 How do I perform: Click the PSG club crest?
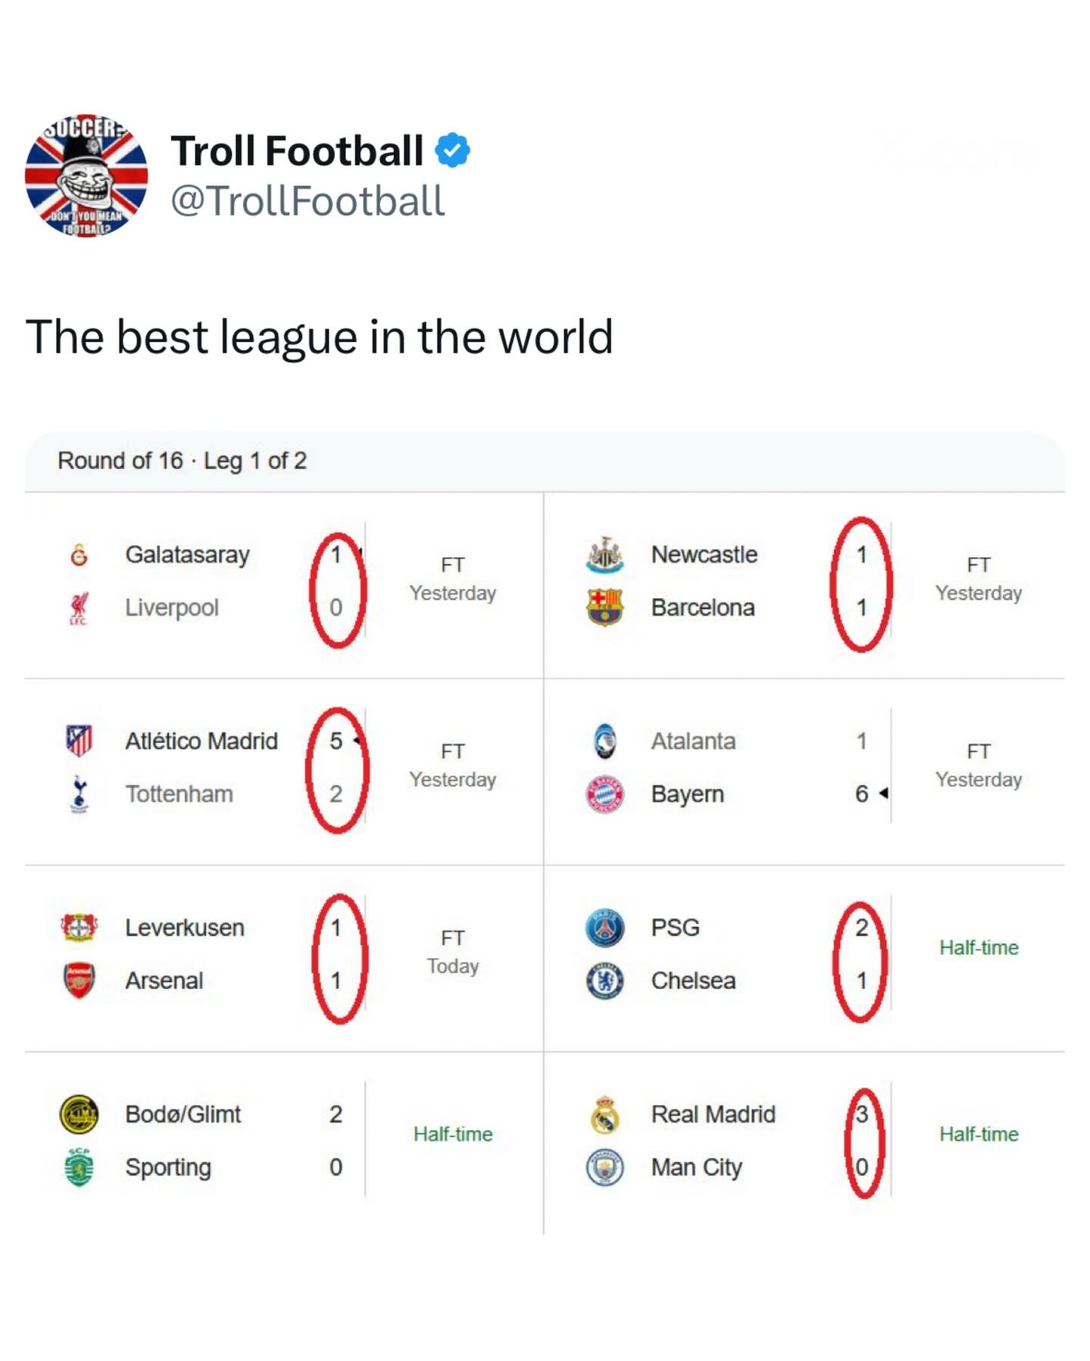point(605,927)
